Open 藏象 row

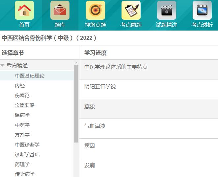click(x=149, y=109)
